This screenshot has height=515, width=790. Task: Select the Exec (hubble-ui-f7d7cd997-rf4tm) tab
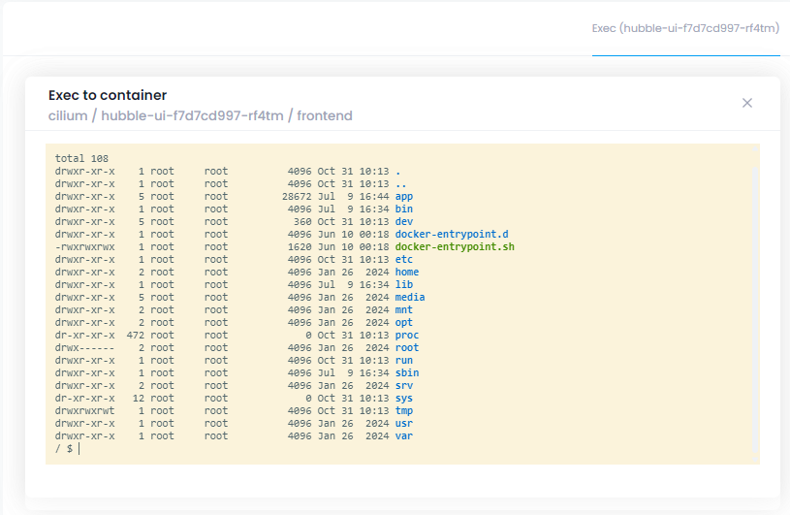coord(685,28)
